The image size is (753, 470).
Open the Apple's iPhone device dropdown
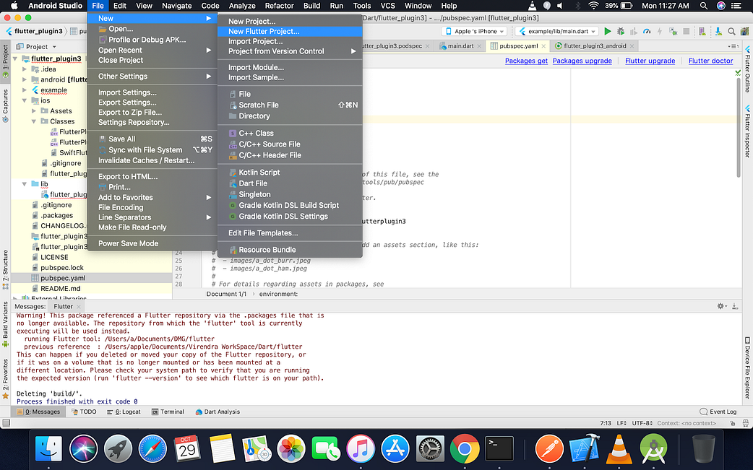[x=475, y=31]
